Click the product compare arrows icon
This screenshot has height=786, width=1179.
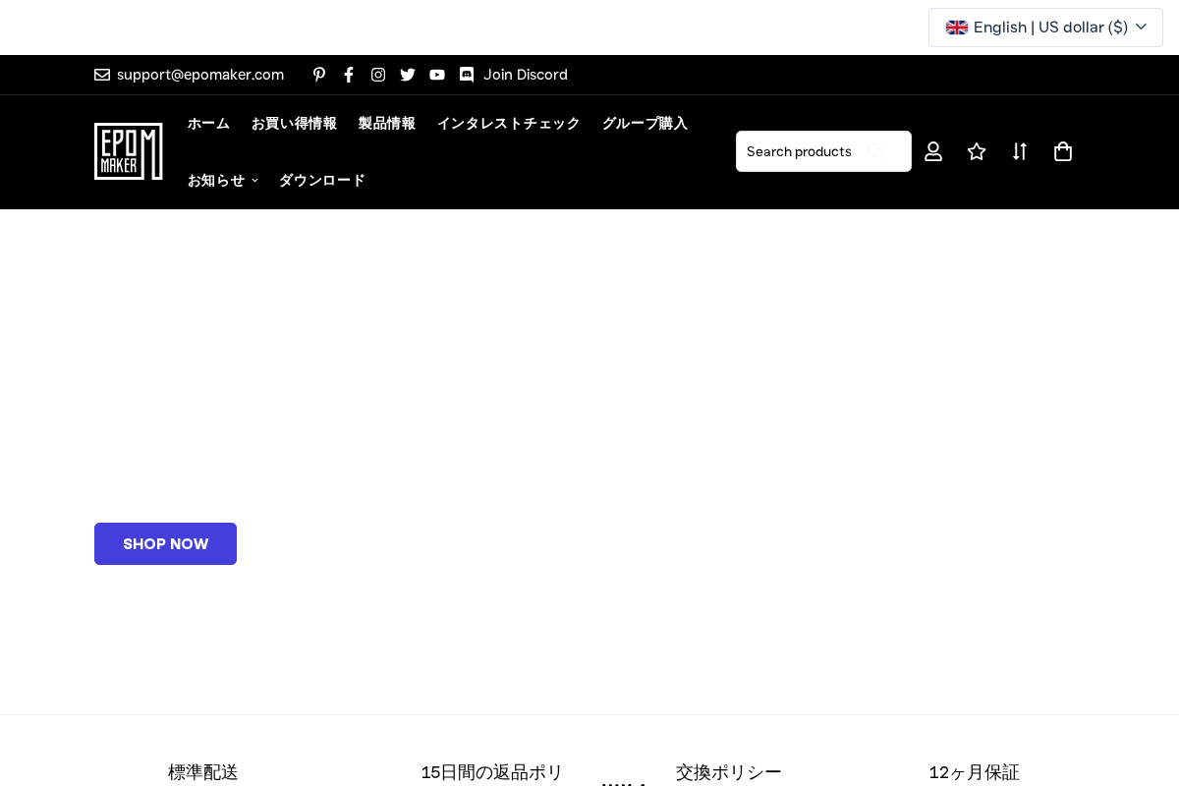coord(1020,151)
